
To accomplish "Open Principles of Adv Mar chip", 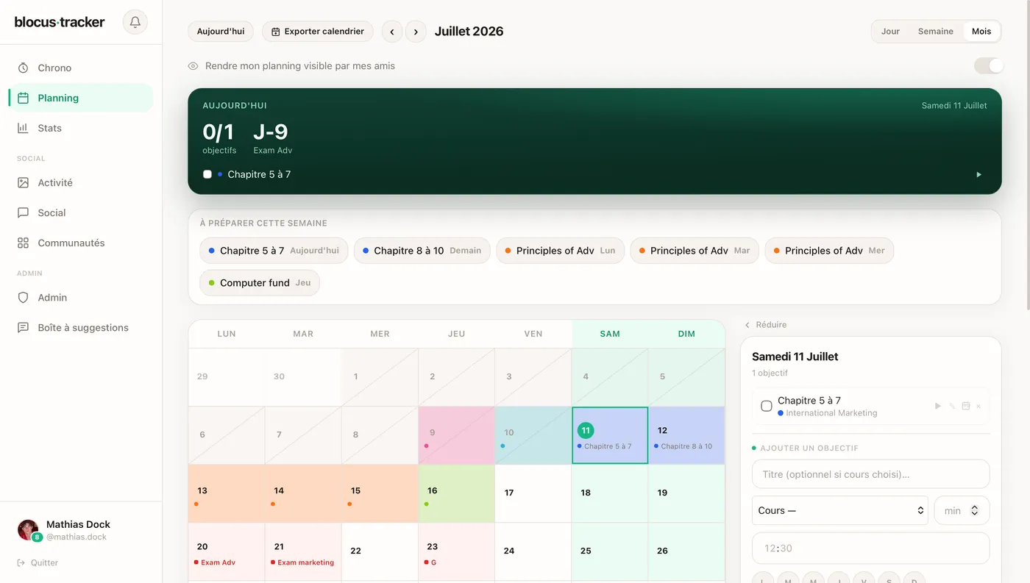I will coord(695,251).
